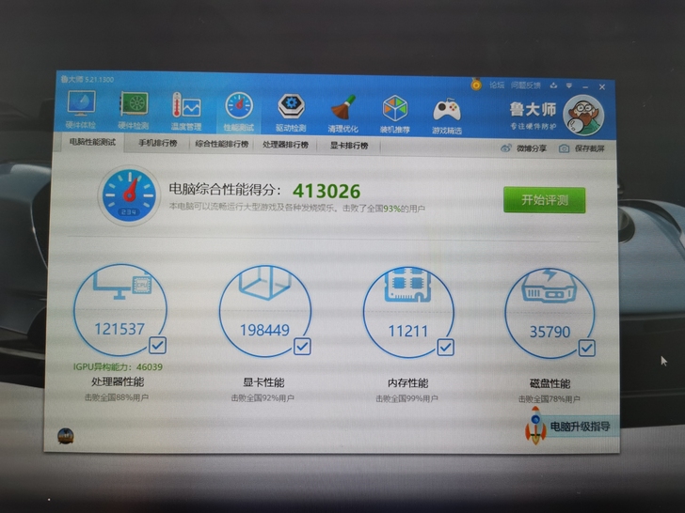Click the processor score 121537

119,329
